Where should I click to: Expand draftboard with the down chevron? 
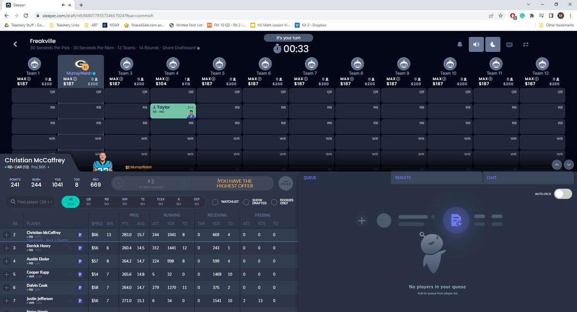pos(569,164)
